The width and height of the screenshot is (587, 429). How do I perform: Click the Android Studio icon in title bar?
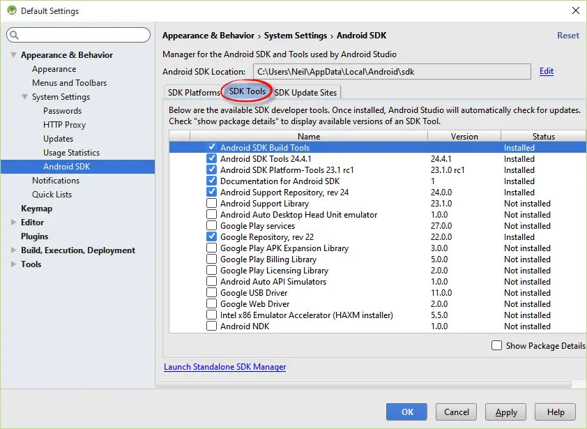pyautogui.click(x=11, y=10)
